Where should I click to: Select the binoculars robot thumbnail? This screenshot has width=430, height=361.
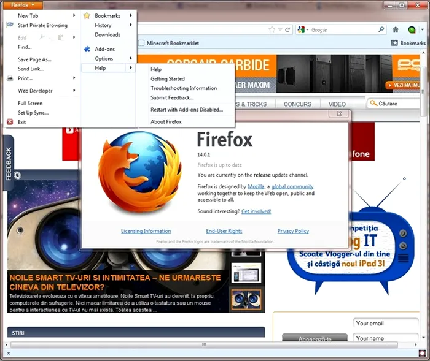pos(246,300)
